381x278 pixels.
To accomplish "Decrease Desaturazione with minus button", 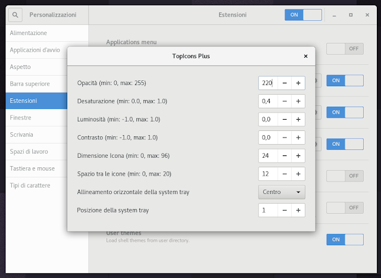I will pos(285,101).
